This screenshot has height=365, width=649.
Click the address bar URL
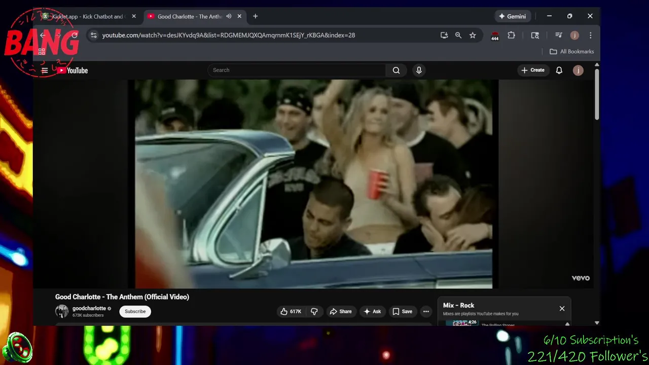(x=229, y=35)
